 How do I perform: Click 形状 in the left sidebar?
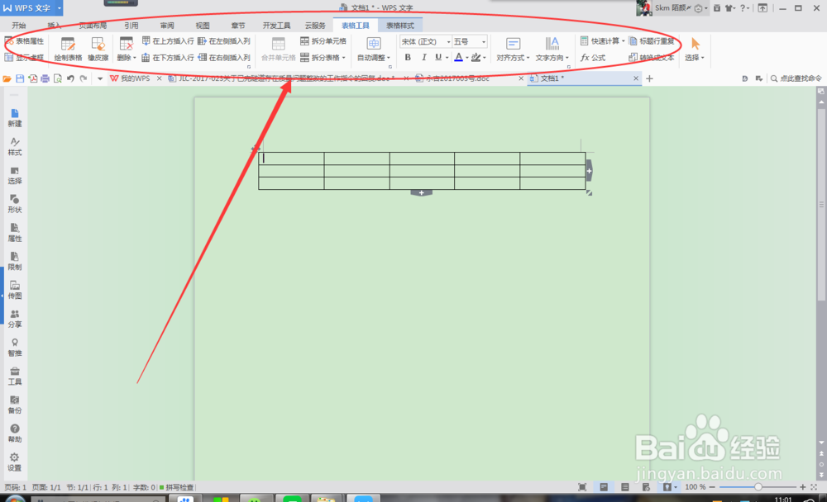(15, 204)
